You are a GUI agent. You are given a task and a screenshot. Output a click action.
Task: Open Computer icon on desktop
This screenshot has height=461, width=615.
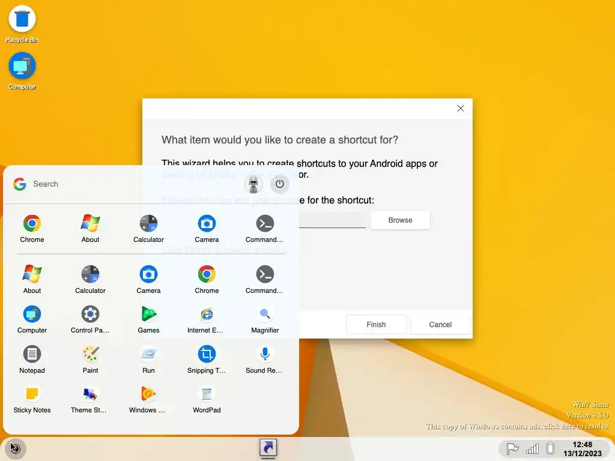click(22, 71)
